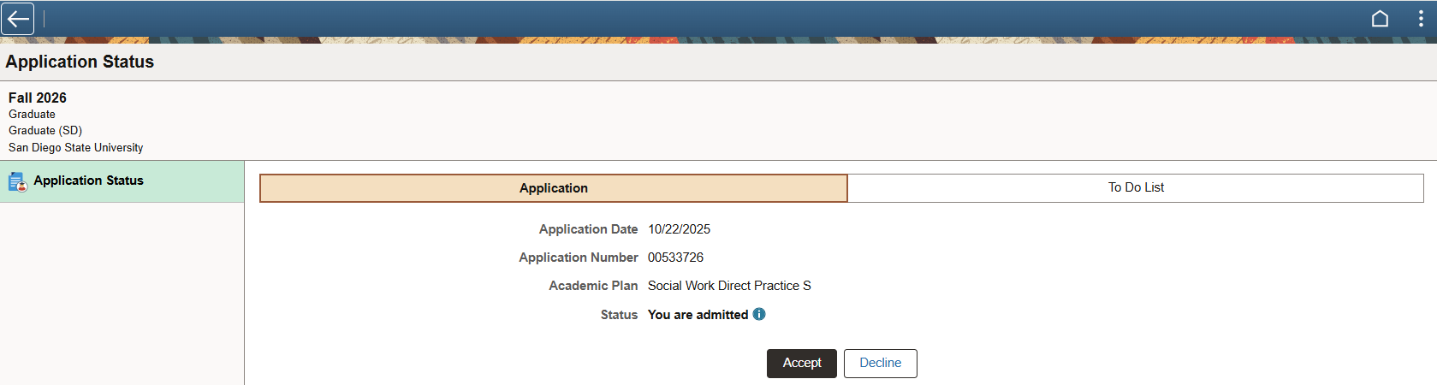Click the San Diego State University text

click(x=75, y=147)
